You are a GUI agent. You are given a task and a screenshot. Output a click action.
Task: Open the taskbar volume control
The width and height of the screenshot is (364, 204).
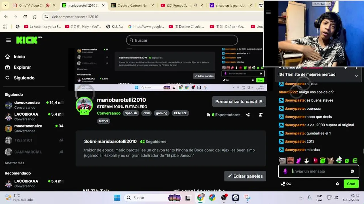336,198
